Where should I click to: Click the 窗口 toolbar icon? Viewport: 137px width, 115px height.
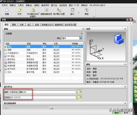72,10
